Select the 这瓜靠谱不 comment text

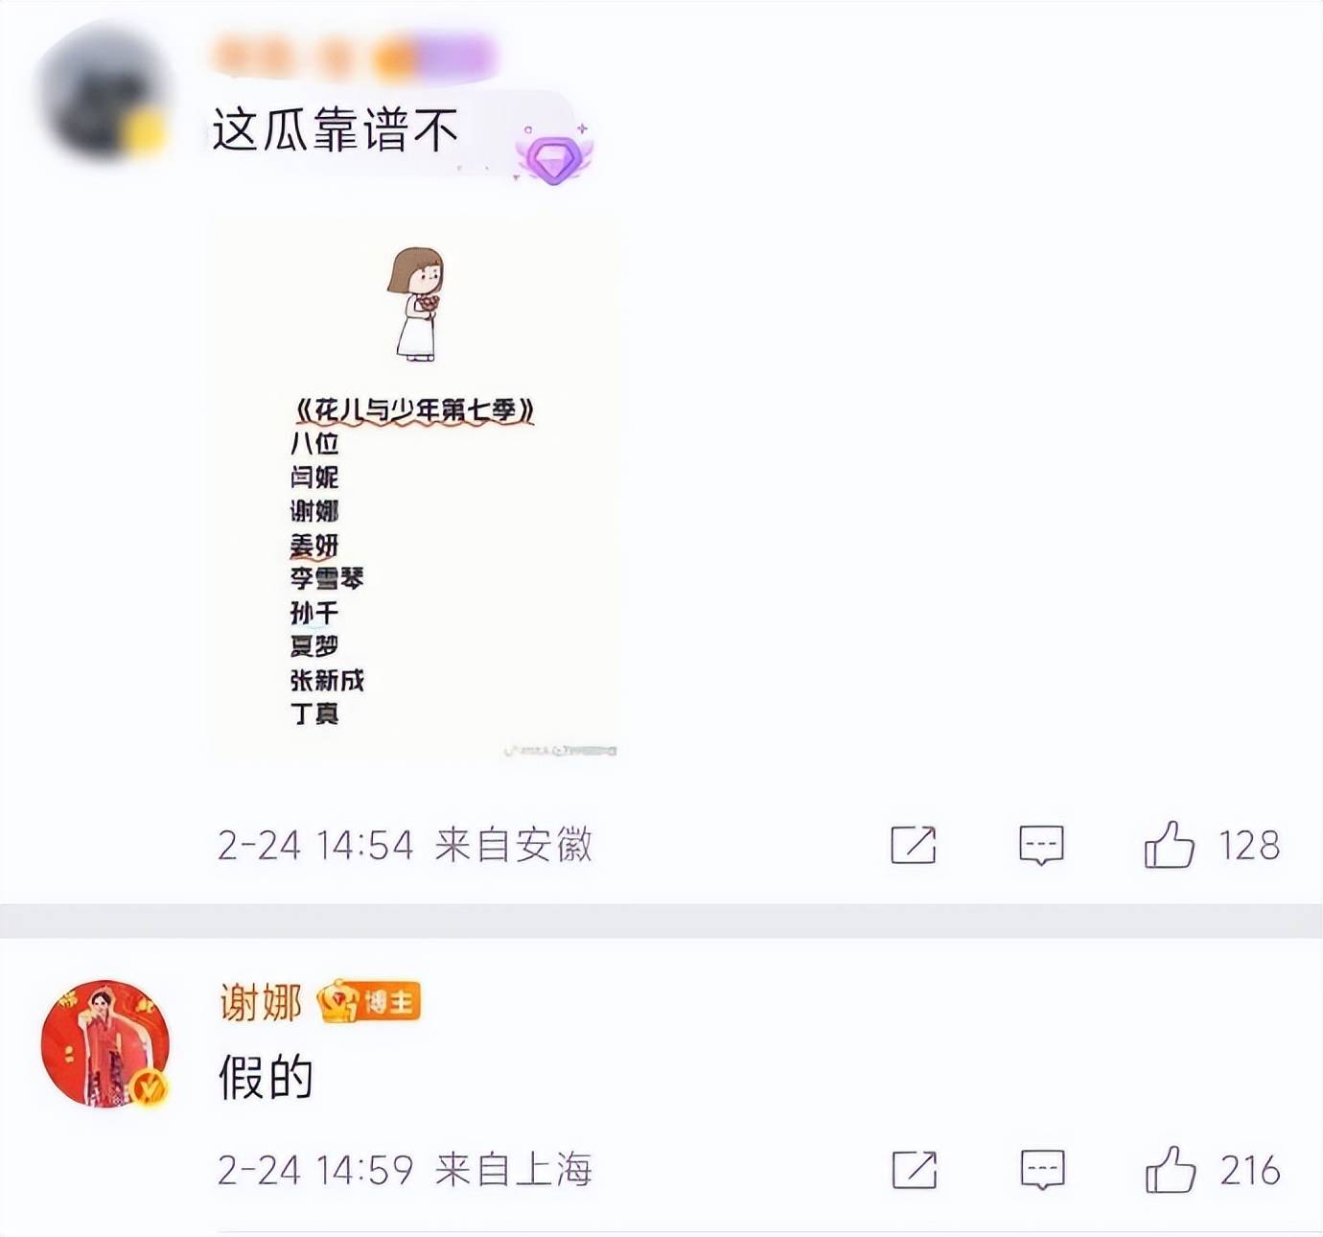point(335,130)
